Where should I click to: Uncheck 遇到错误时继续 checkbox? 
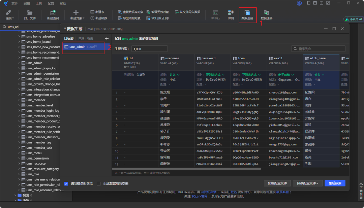pyautogui.click(x=66, y=184)
